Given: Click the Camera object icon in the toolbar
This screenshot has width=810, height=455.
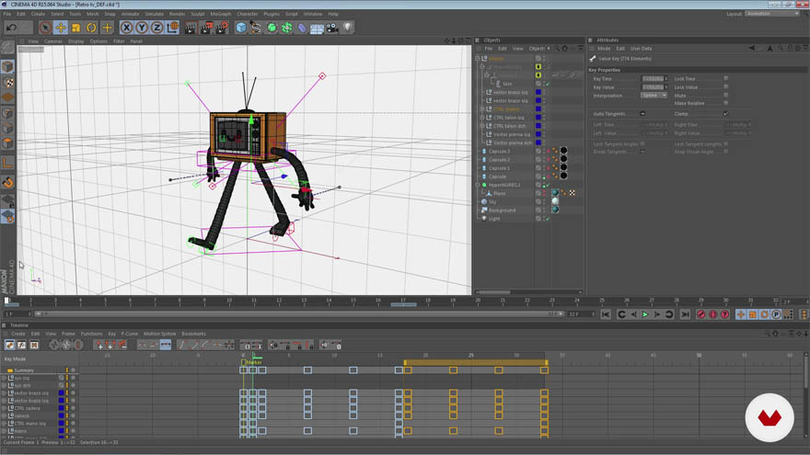Looking at the screenshot, I should (x=332, y=28).
